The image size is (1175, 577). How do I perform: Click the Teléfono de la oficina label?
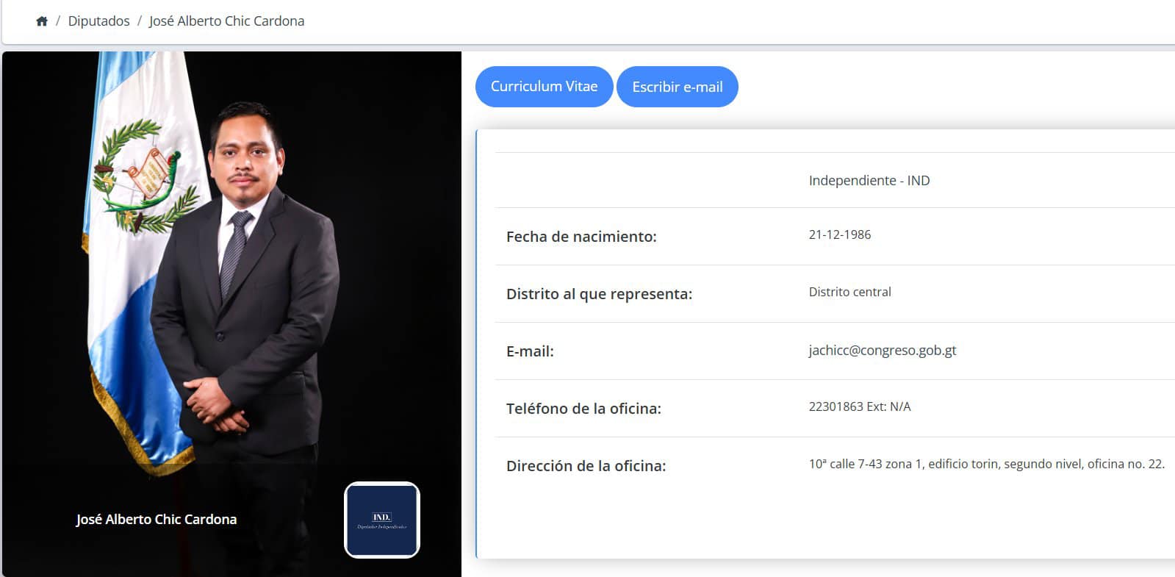pyautogui.click(x=583, y=409)
